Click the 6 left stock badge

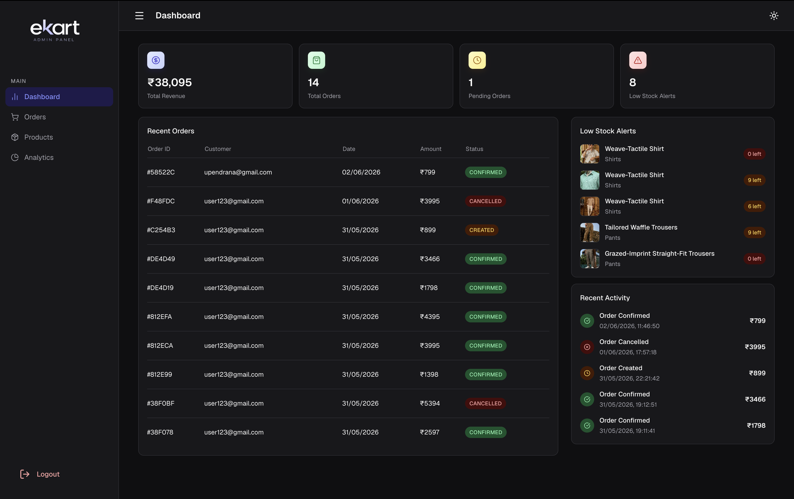point(754,206)
